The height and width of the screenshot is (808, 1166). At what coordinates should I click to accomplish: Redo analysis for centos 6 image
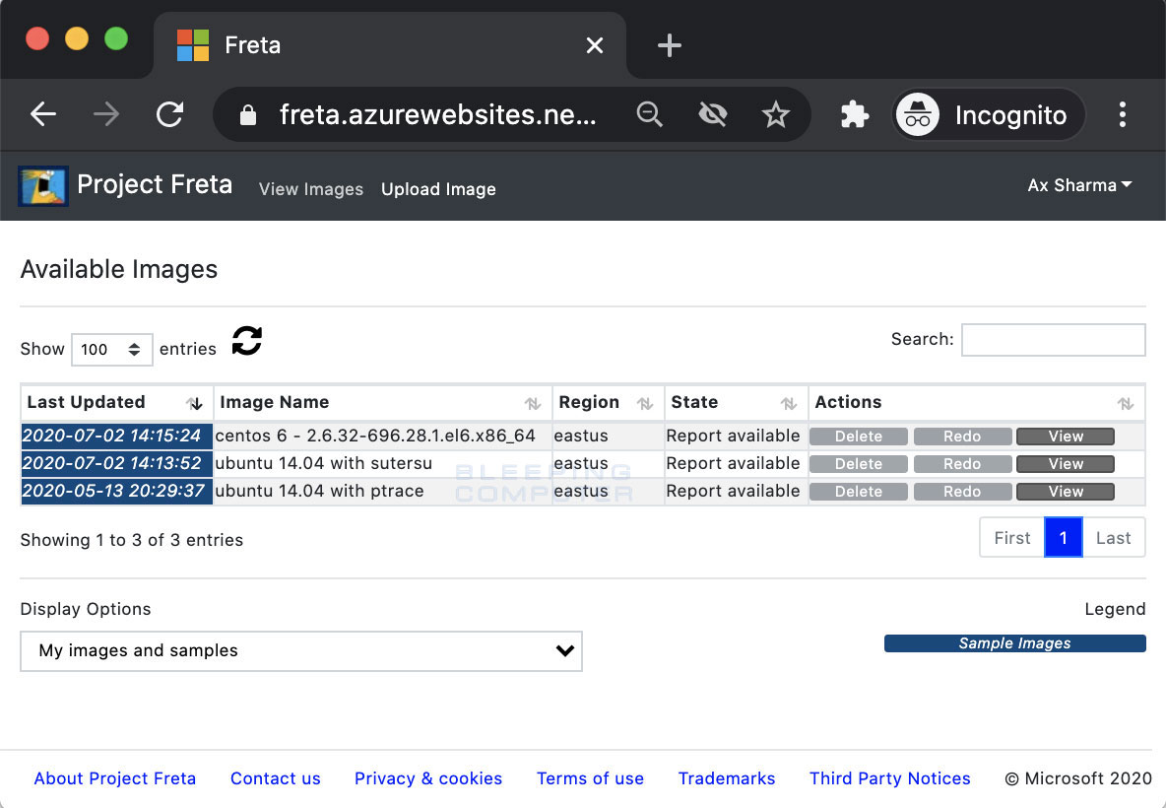962,437
